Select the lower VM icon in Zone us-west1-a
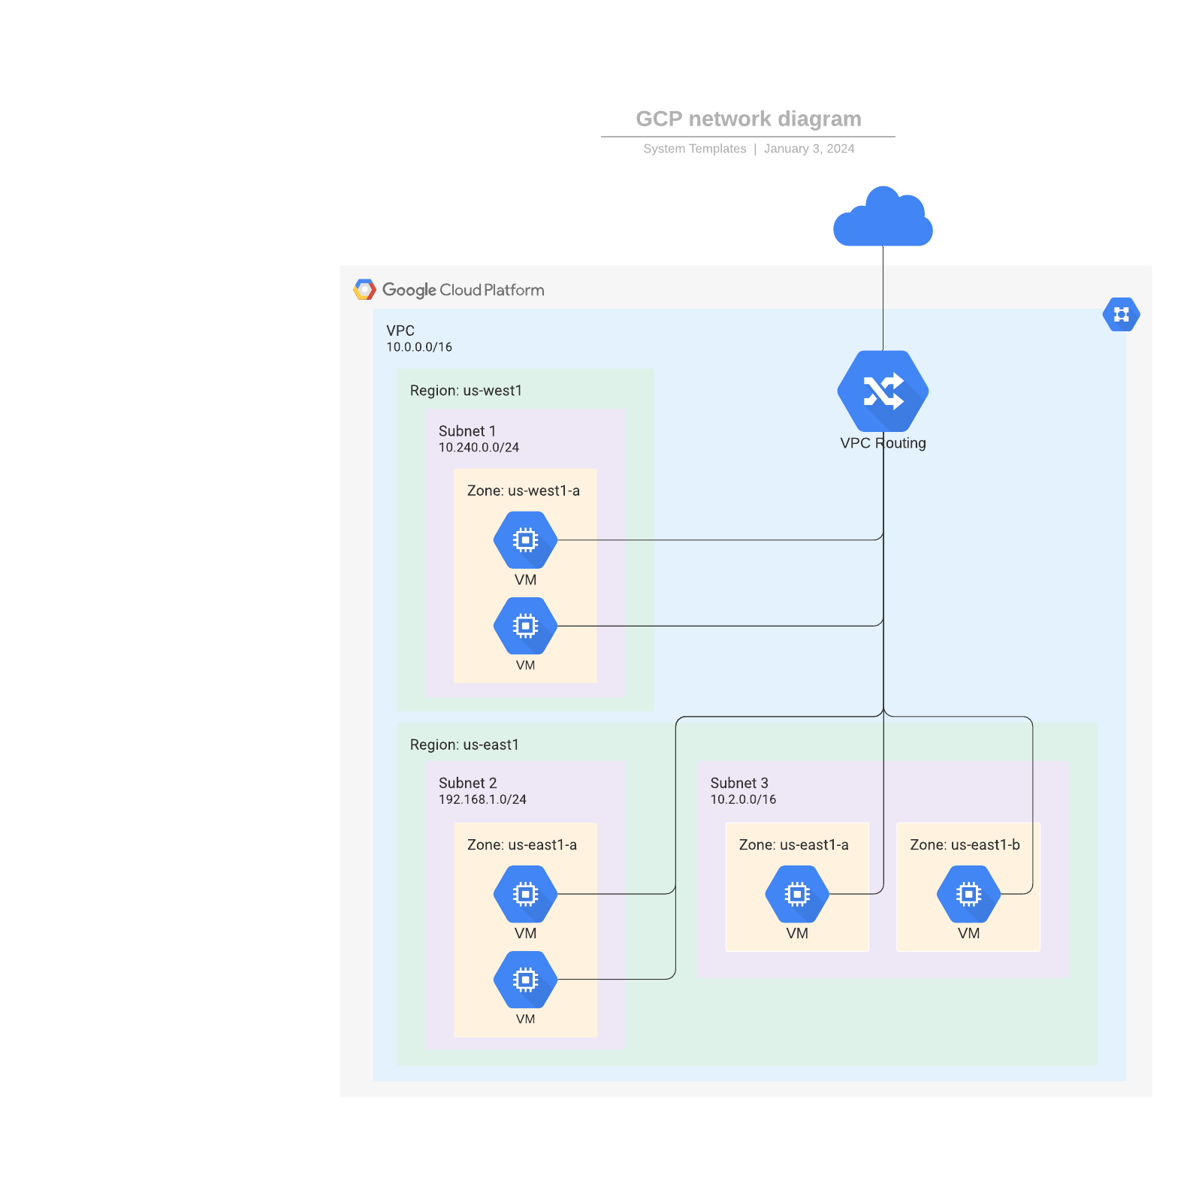This screenshot has width=1202, height=1202. pyautogui.click(x=525, y=626)
